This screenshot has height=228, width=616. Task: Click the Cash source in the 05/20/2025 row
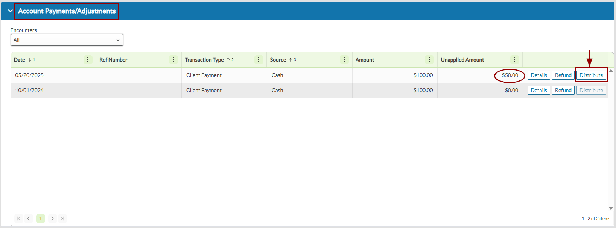277,75
